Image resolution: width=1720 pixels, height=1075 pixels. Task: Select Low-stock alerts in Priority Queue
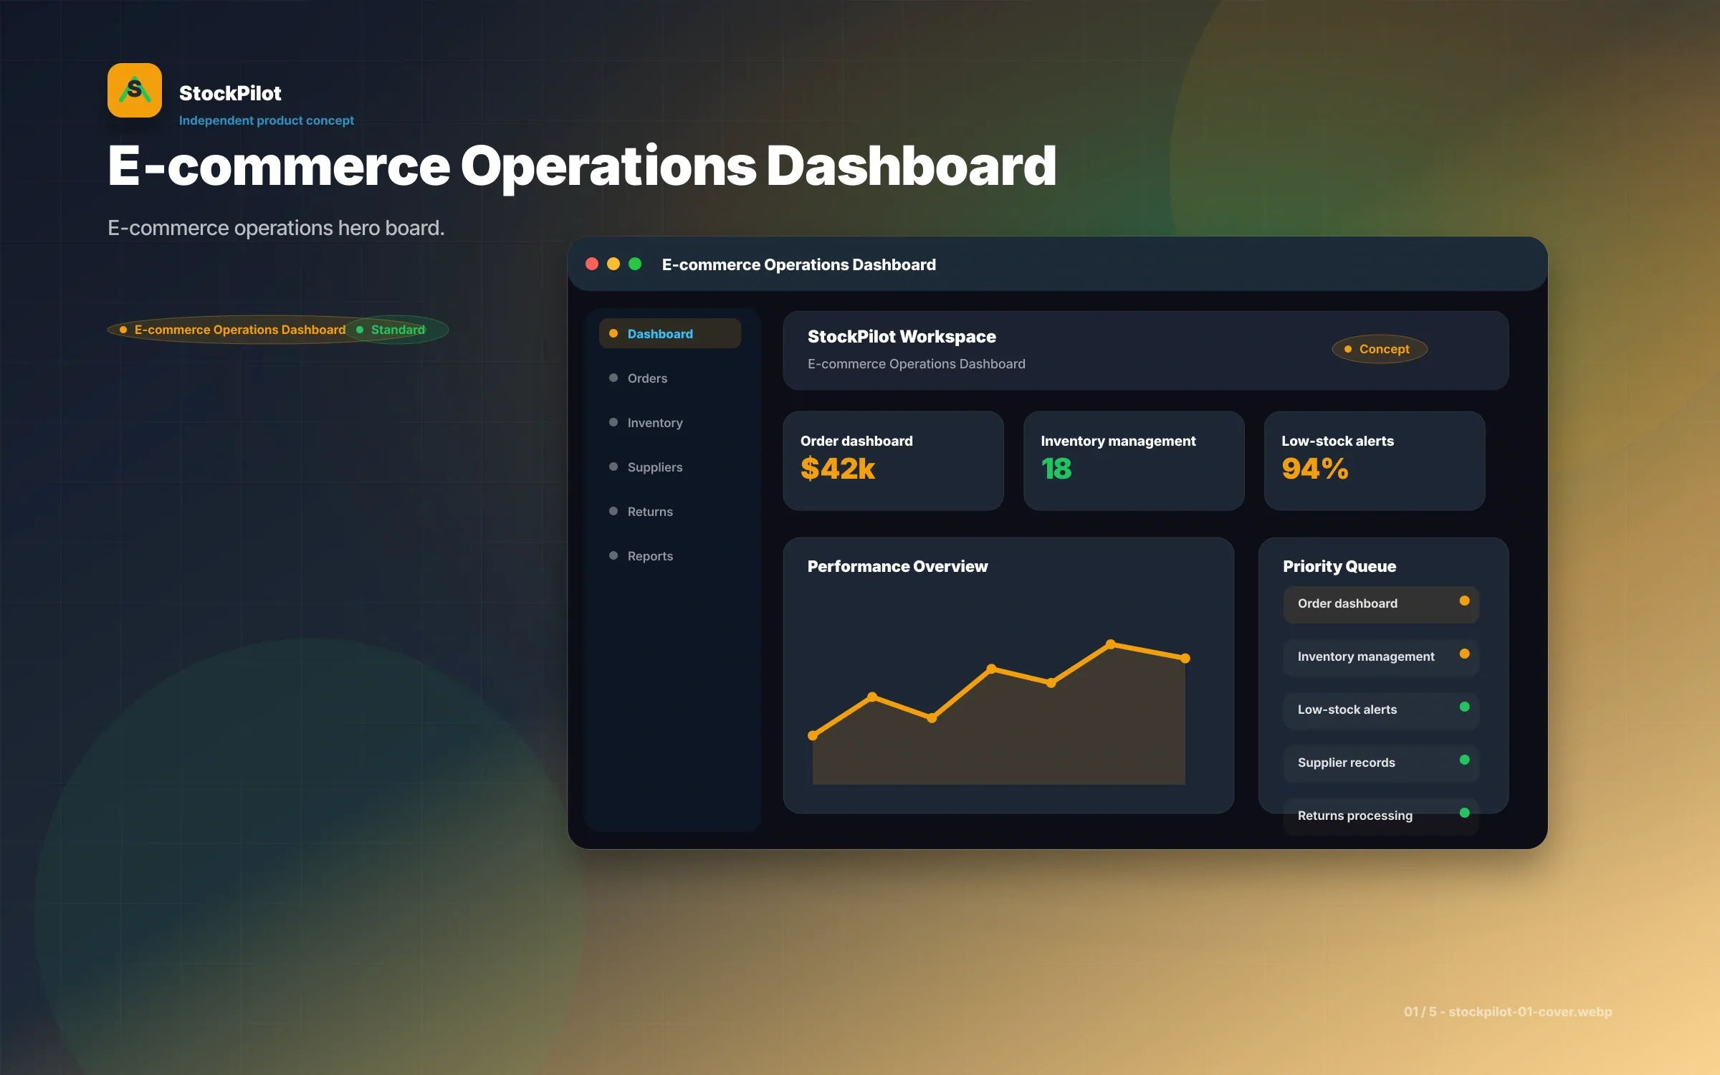tap(1381, 710)
